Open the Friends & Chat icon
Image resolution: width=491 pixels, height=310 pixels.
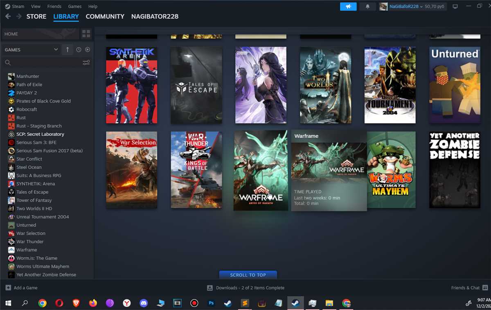click(485, 288)
